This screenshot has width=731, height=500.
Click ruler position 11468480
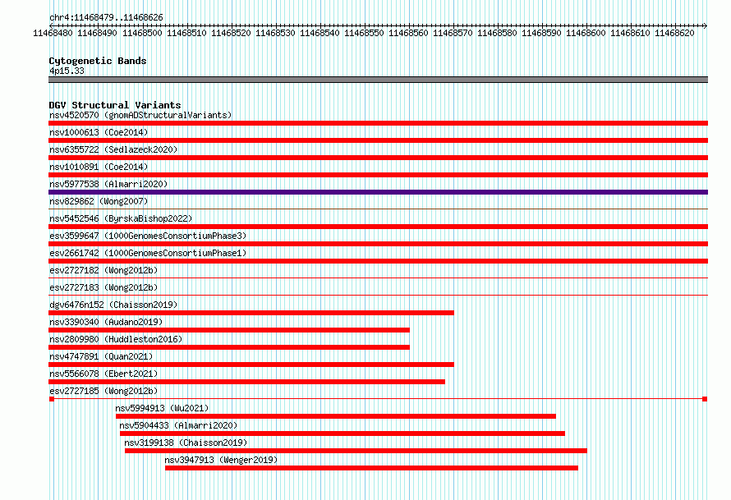53,33
